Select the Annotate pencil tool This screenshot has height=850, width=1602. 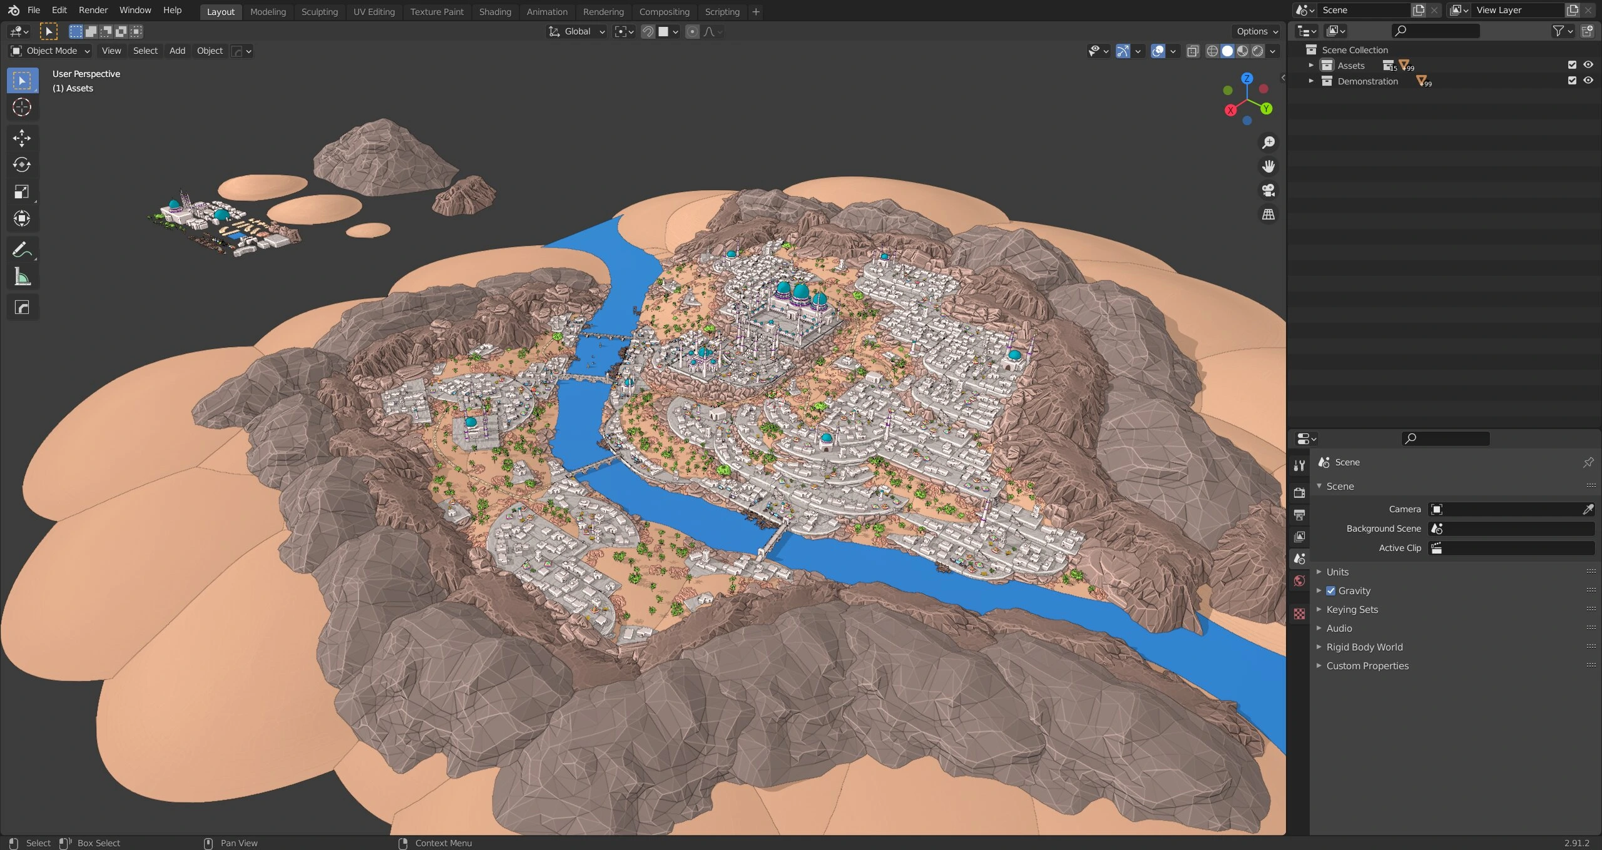tap(22, 250)
